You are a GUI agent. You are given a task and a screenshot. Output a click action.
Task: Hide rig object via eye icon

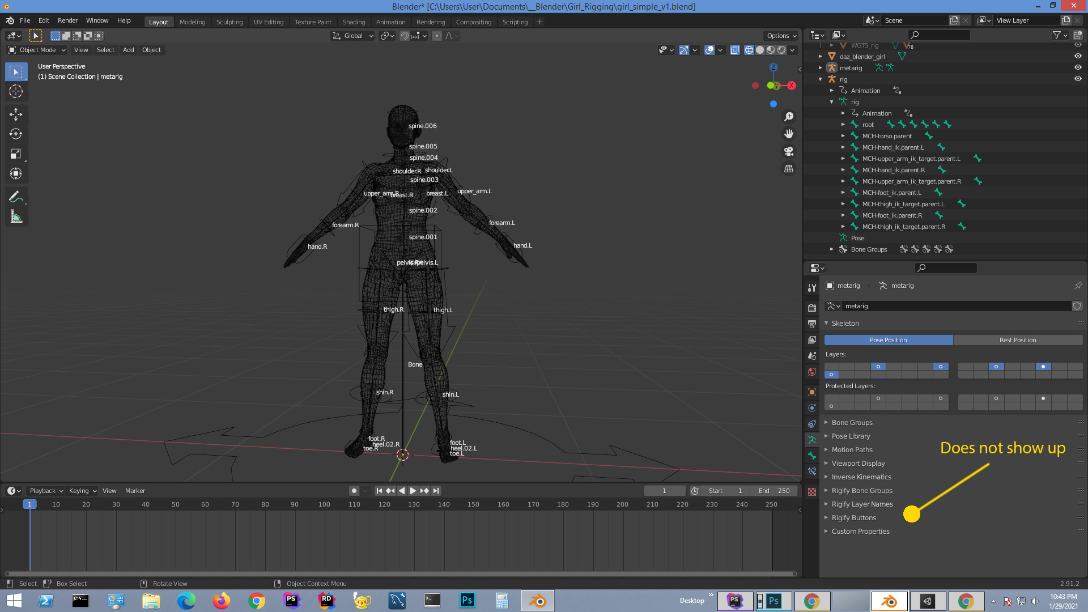(x=1078, y=79)
